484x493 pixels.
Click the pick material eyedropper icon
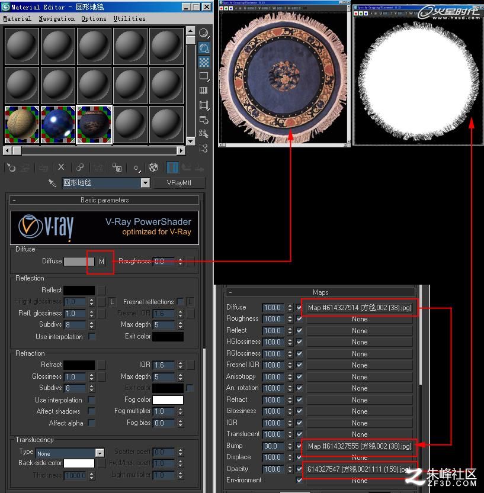[x=52, y=183]
